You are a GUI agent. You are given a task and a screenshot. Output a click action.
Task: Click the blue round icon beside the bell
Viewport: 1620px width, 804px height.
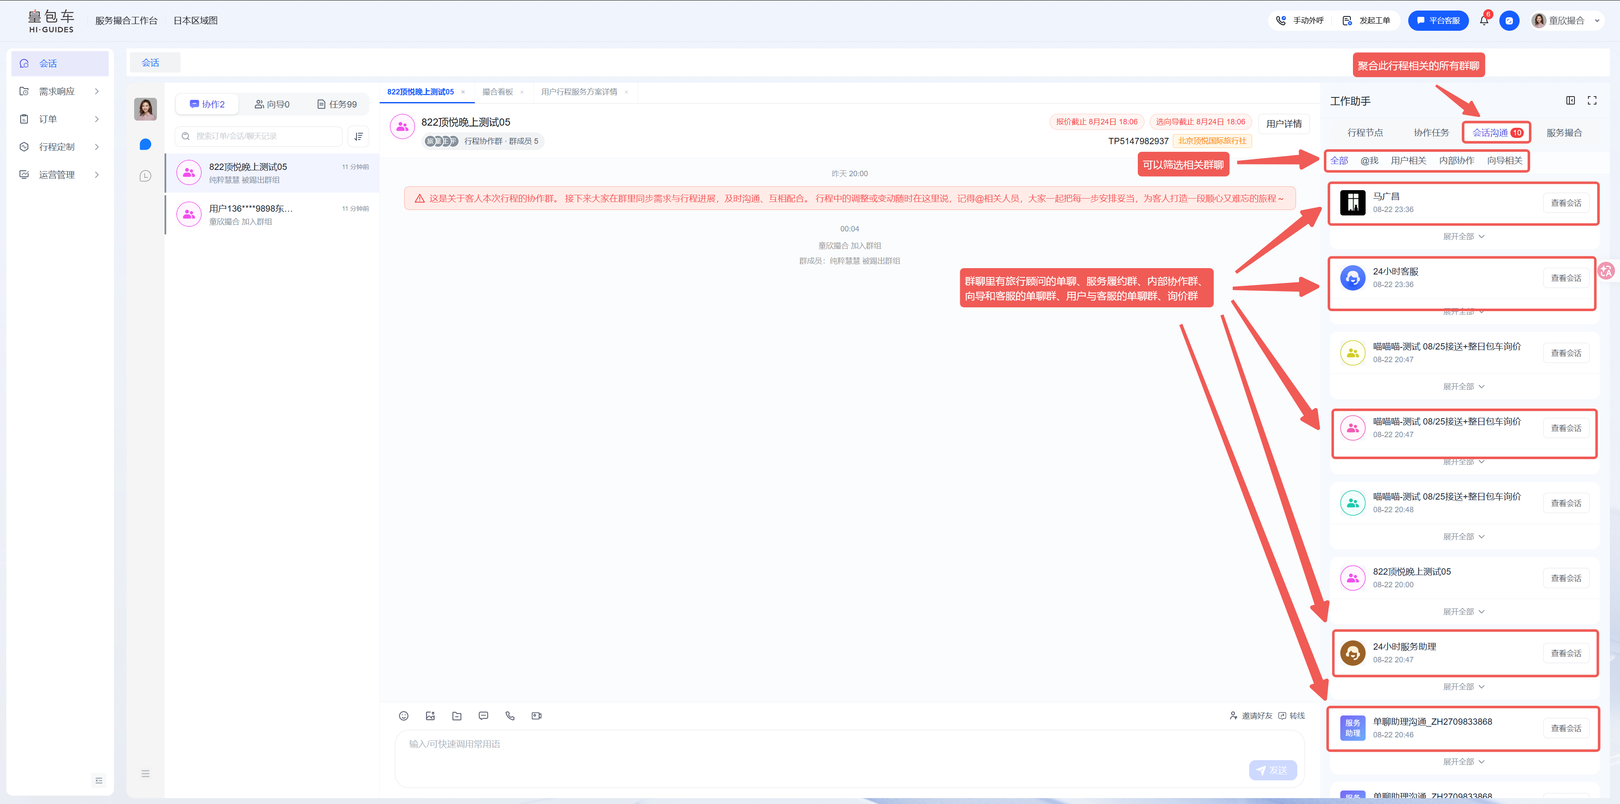tap(1509, 21)
